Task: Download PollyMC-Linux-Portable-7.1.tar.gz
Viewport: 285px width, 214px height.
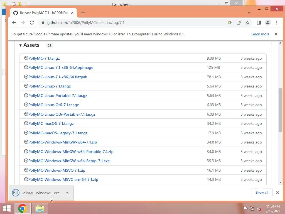Action: tap(58, 96)
